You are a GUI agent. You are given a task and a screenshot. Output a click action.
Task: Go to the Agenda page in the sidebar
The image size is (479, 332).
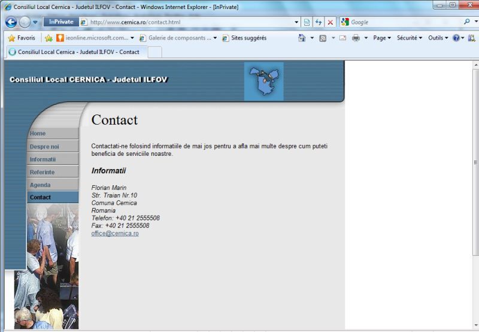coord(40,185)
